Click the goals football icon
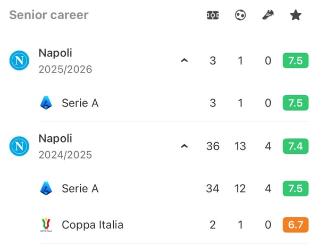This screenshot has width=319, height=249. pos(240,15)
